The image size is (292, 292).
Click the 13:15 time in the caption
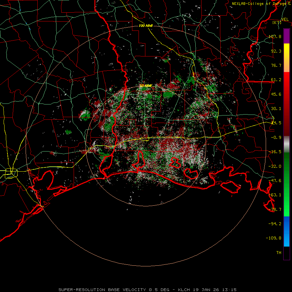[x=229, y=290]
